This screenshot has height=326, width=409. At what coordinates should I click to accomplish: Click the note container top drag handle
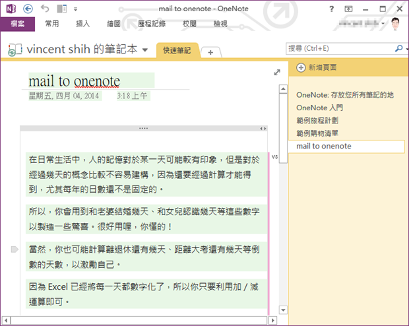click(143, 129)
